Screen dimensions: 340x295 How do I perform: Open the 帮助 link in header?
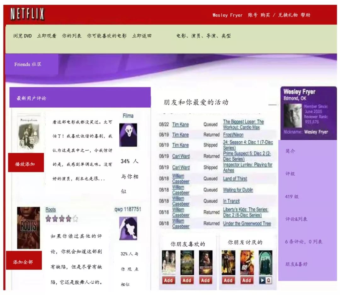[x=305, y=15]
